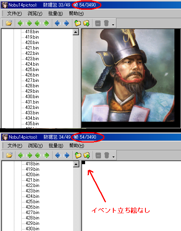
Task: Select 430.bin in the 34/49 window file list
Action: coord(32,229)
